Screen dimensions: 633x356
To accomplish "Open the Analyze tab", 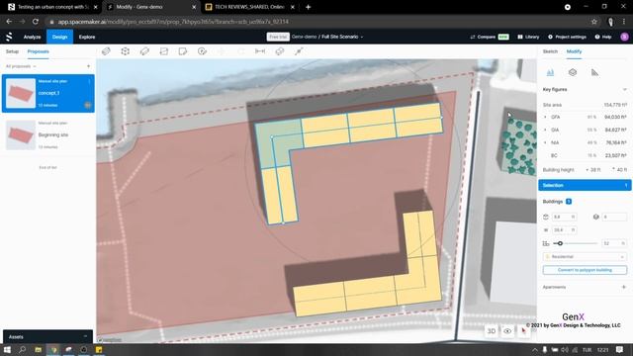I will (x=32, y=37).
